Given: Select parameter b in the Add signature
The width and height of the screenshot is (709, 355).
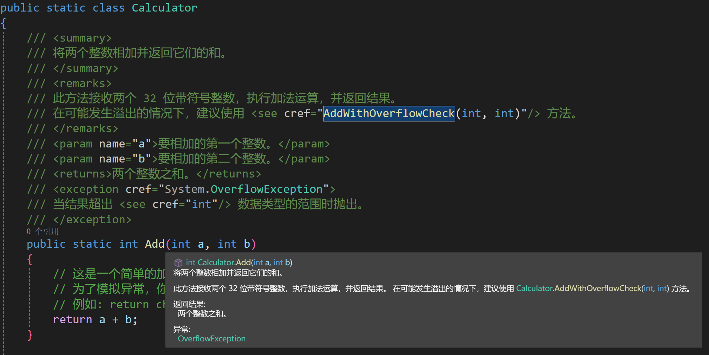Looking at the screenshot, I should [247, 244].
